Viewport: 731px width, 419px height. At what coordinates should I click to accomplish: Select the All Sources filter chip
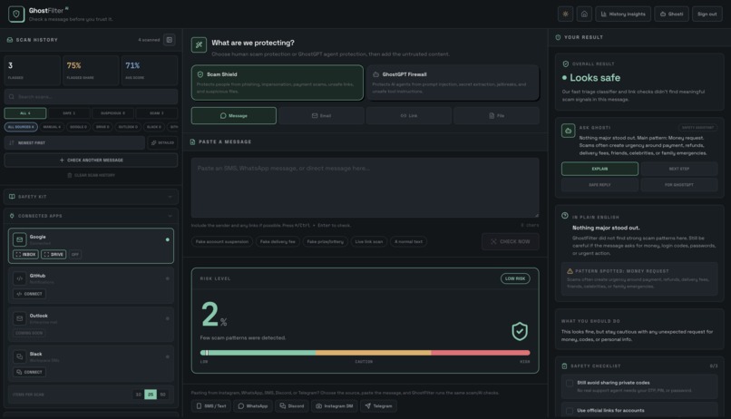21,127
